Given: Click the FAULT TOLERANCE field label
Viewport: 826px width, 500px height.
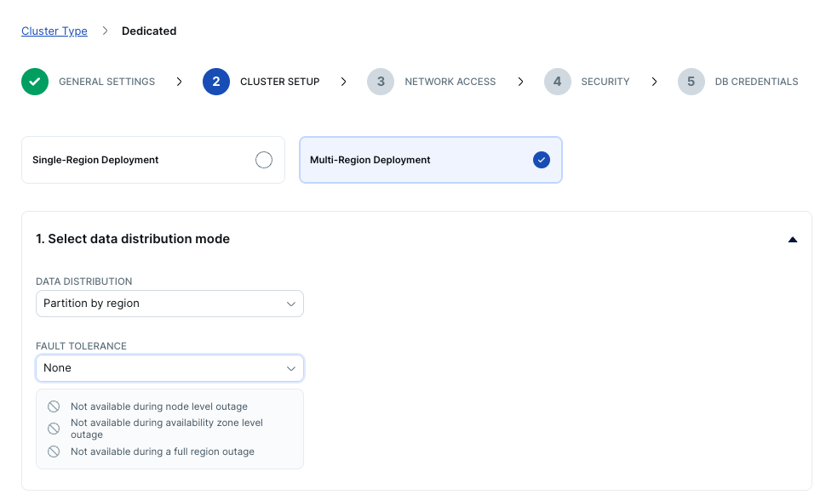Looking at the screenshot, I should tap(81, 346).
